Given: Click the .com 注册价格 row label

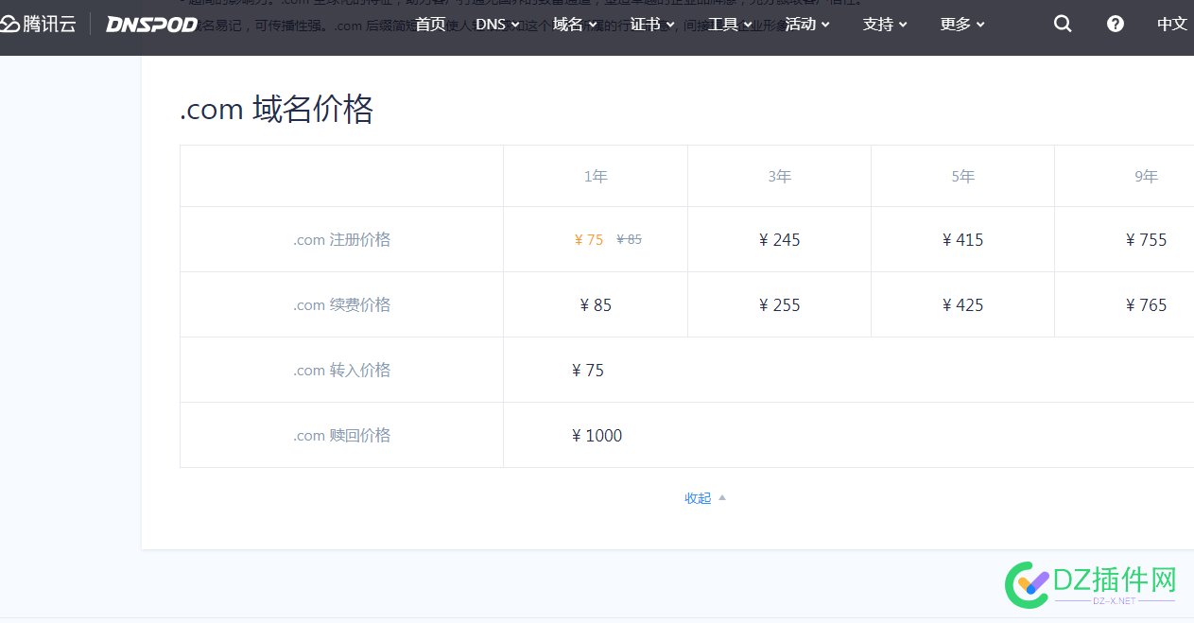Looking at the screenshot, I should coord(341,240).
